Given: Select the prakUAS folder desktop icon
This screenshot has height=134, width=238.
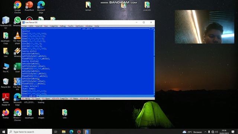Looking at the screenshot, I should tap(147, 6).
